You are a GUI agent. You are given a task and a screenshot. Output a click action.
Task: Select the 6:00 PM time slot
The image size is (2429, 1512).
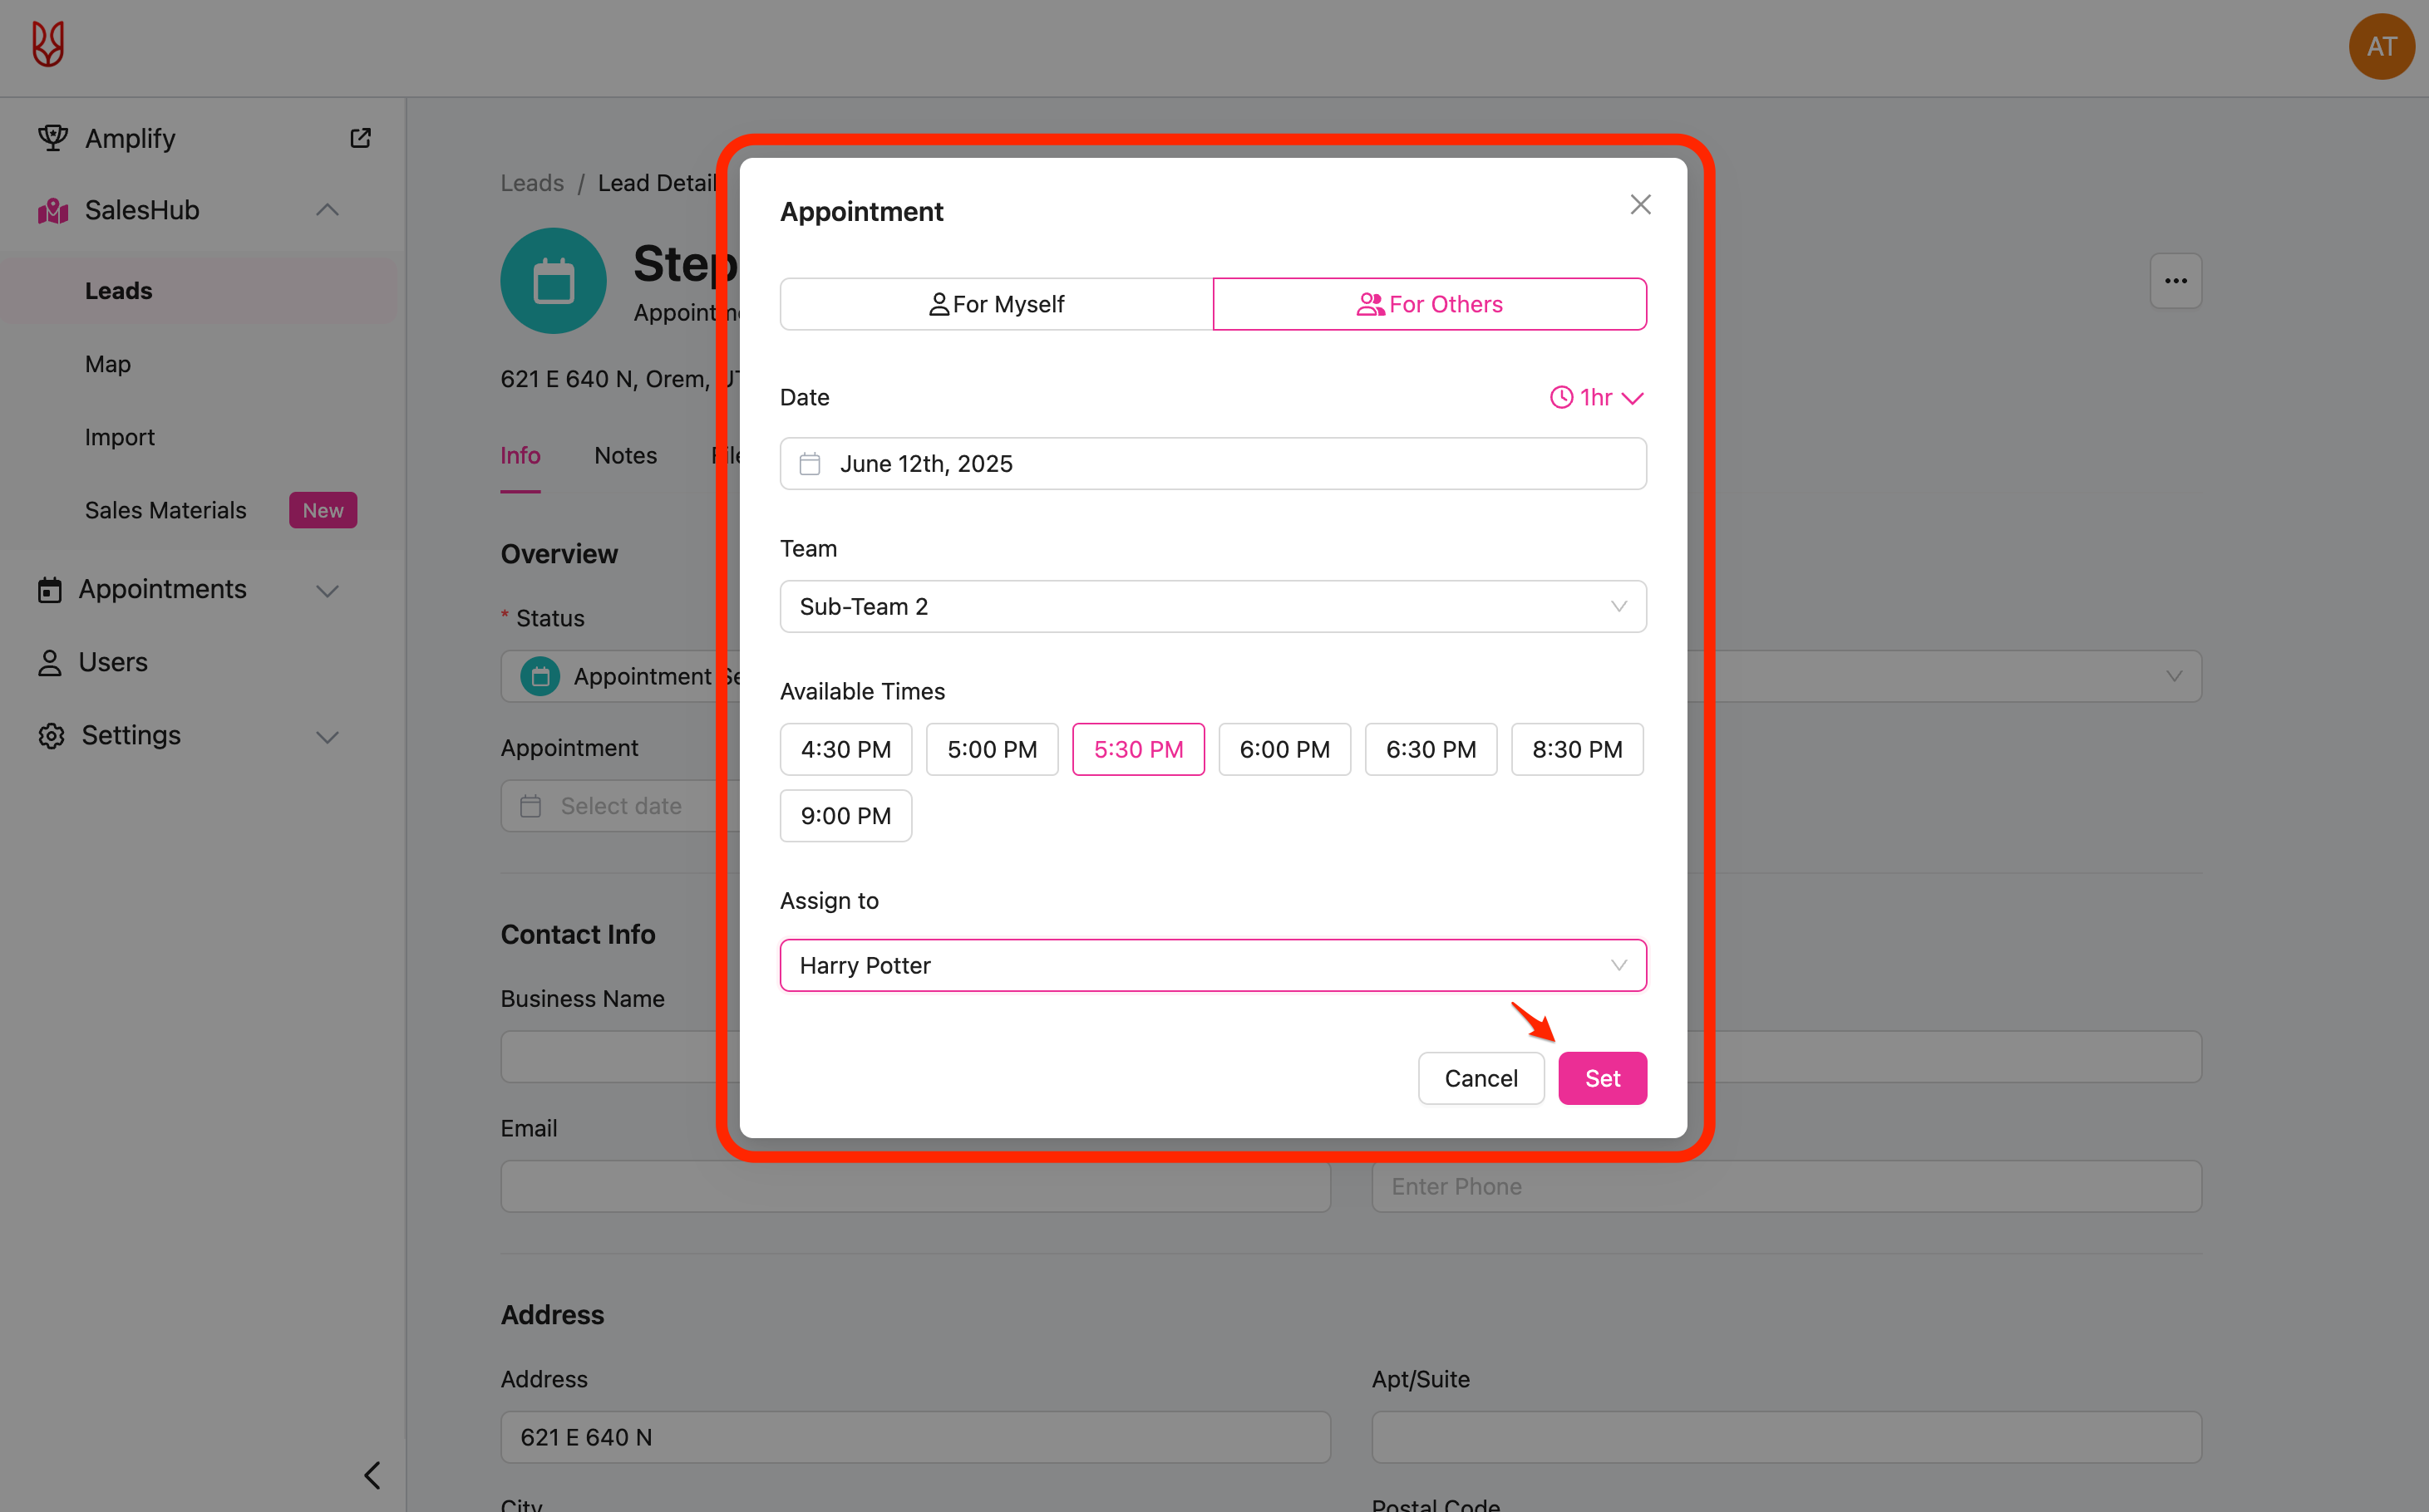tap(1283, 749)
